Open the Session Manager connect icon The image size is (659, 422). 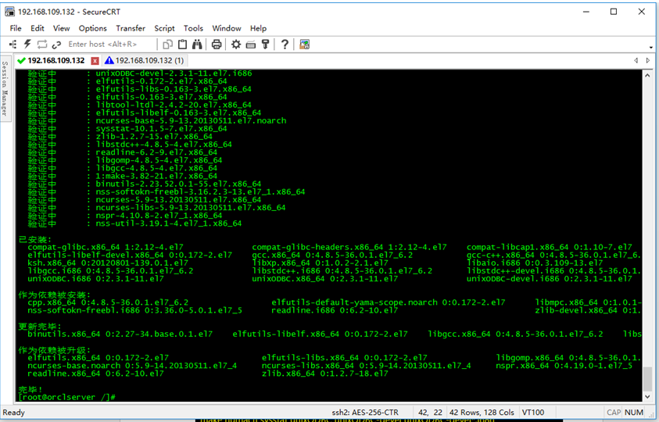(13, 44)
